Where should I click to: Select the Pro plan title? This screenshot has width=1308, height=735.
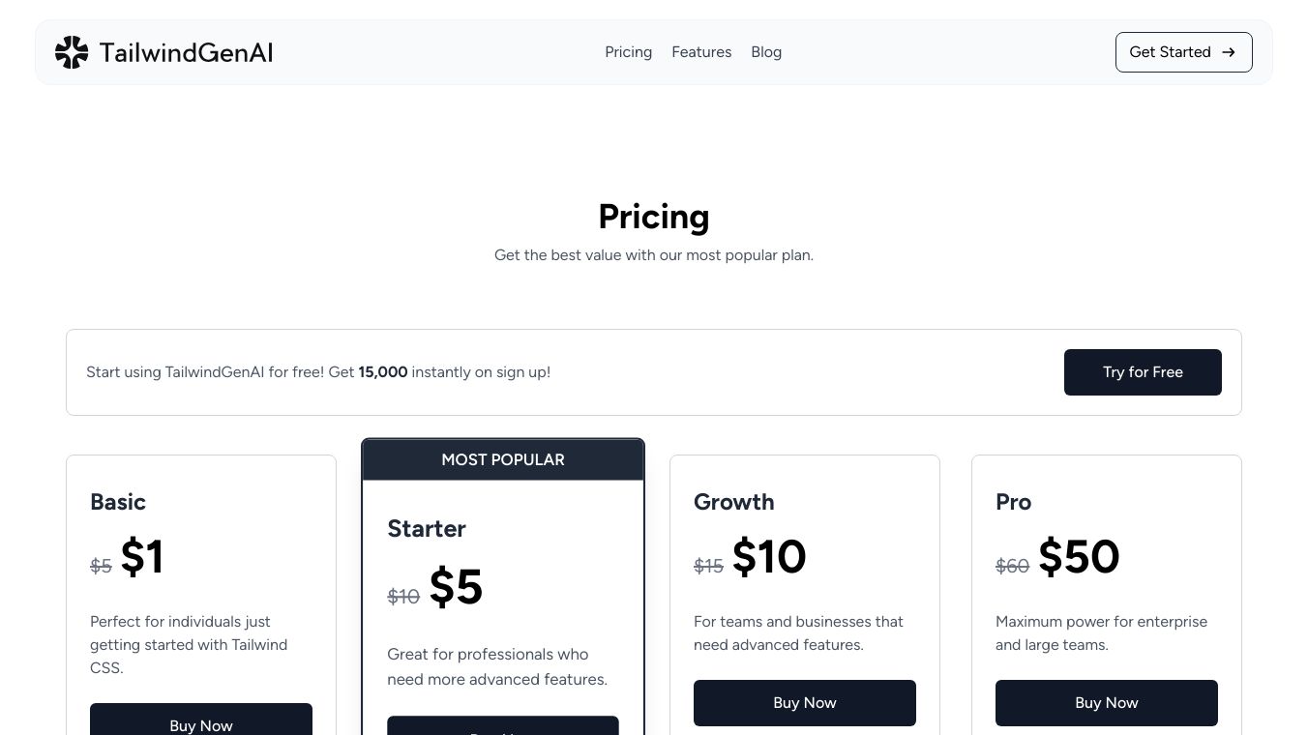1013,502
